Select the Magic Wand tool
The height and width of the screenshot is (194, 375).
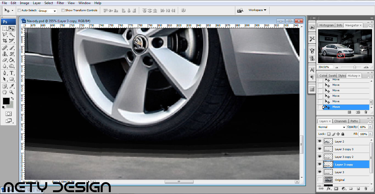[x=12, y=35]
